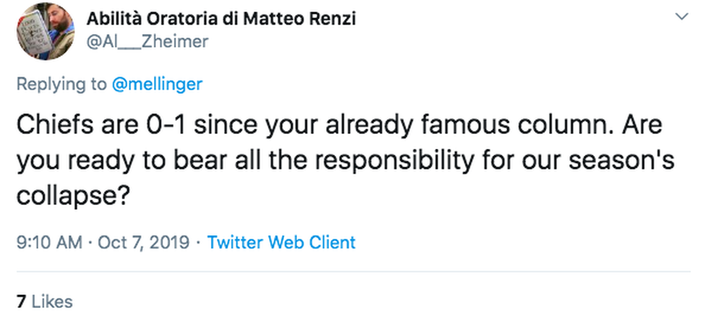Click the "Replying to" label

tap(61, 84)
